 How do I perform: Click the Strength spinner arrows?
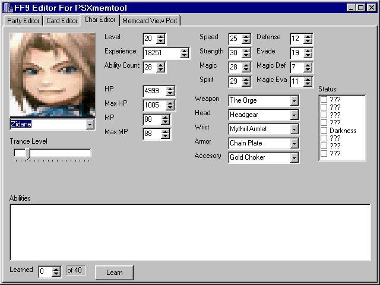246,53
